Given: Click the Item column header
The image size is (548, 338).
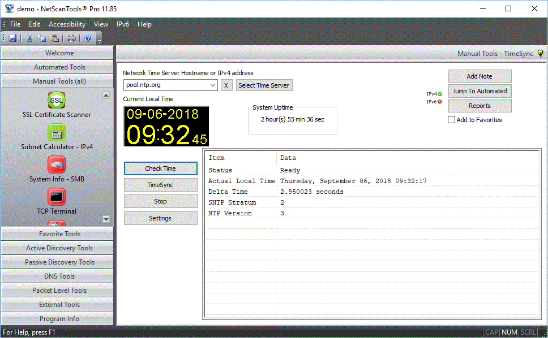Looking at the screenshot, I should coord(216,158).
